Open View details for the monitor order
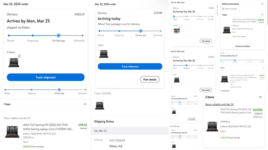This screenshot has height=150, width=268. click(x=206, y=41)
